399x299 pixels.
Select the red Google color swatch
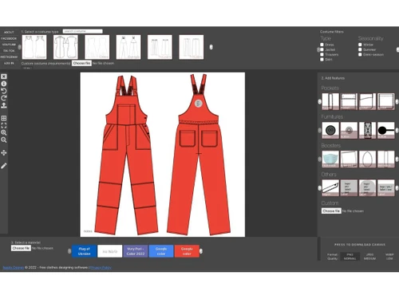[187, 251]
